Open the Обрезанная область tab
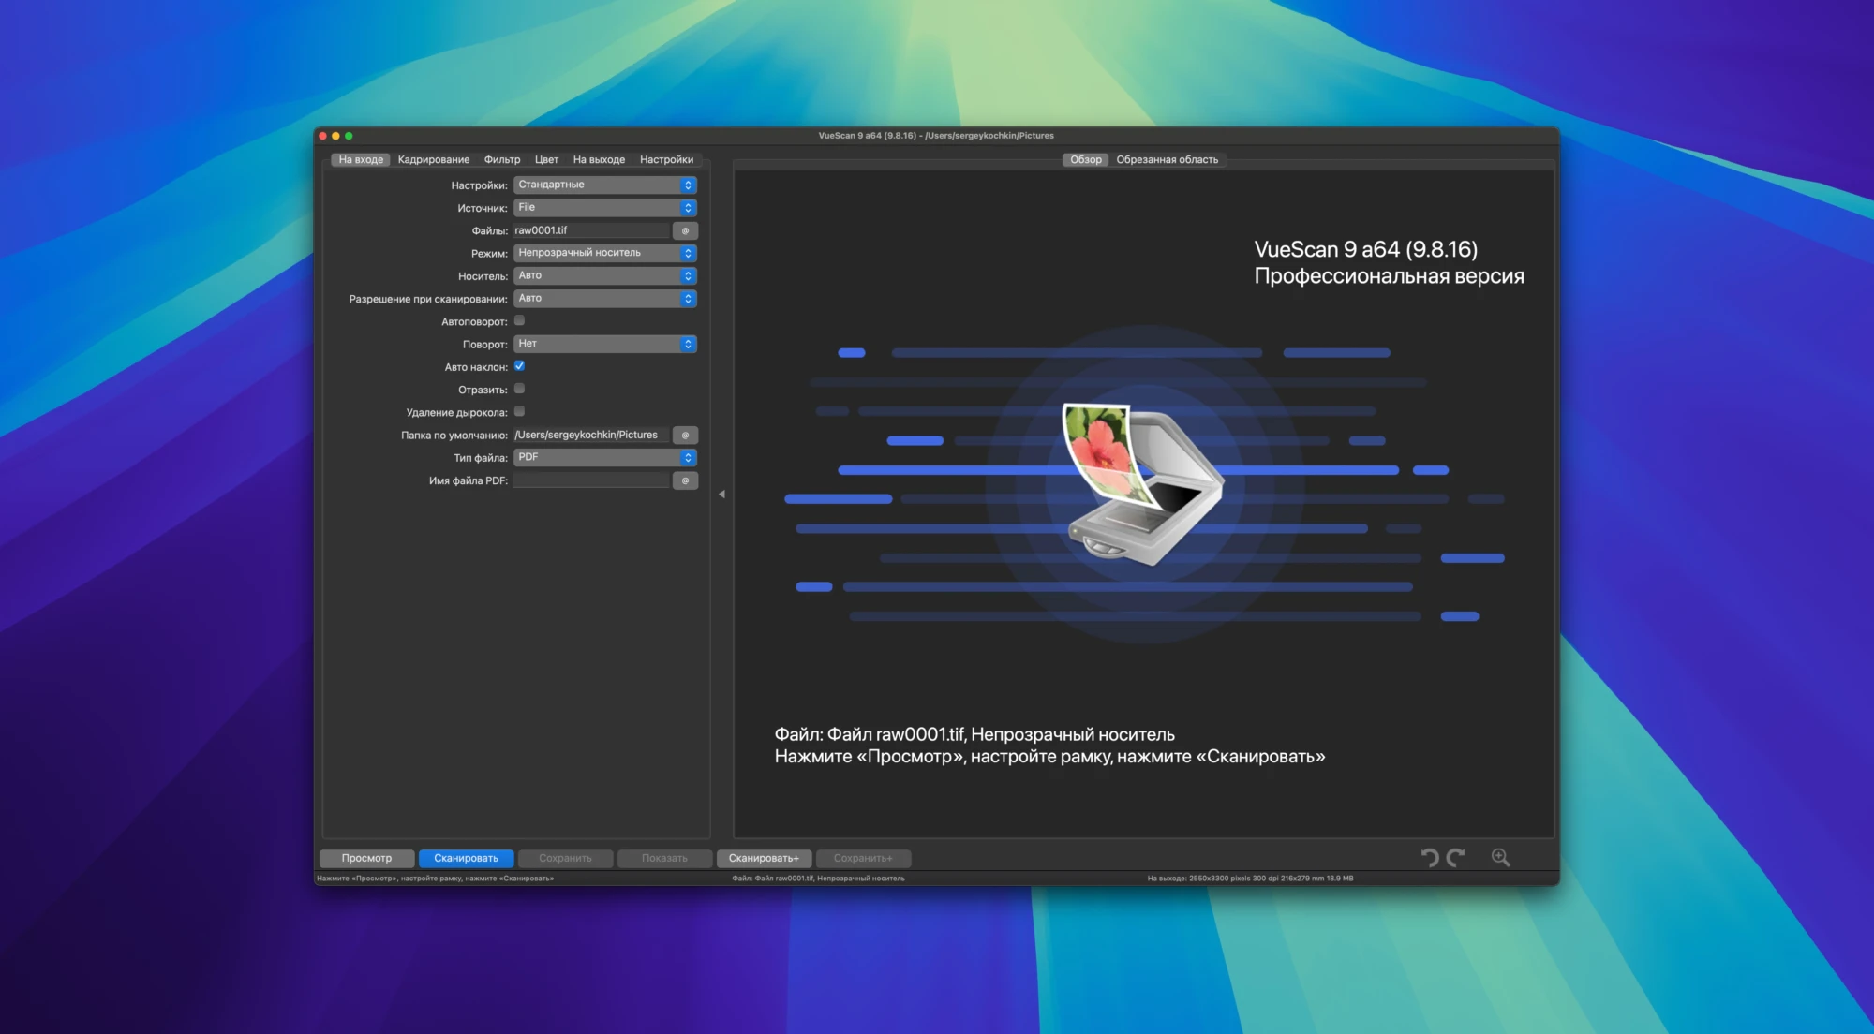 [1167, 160]
